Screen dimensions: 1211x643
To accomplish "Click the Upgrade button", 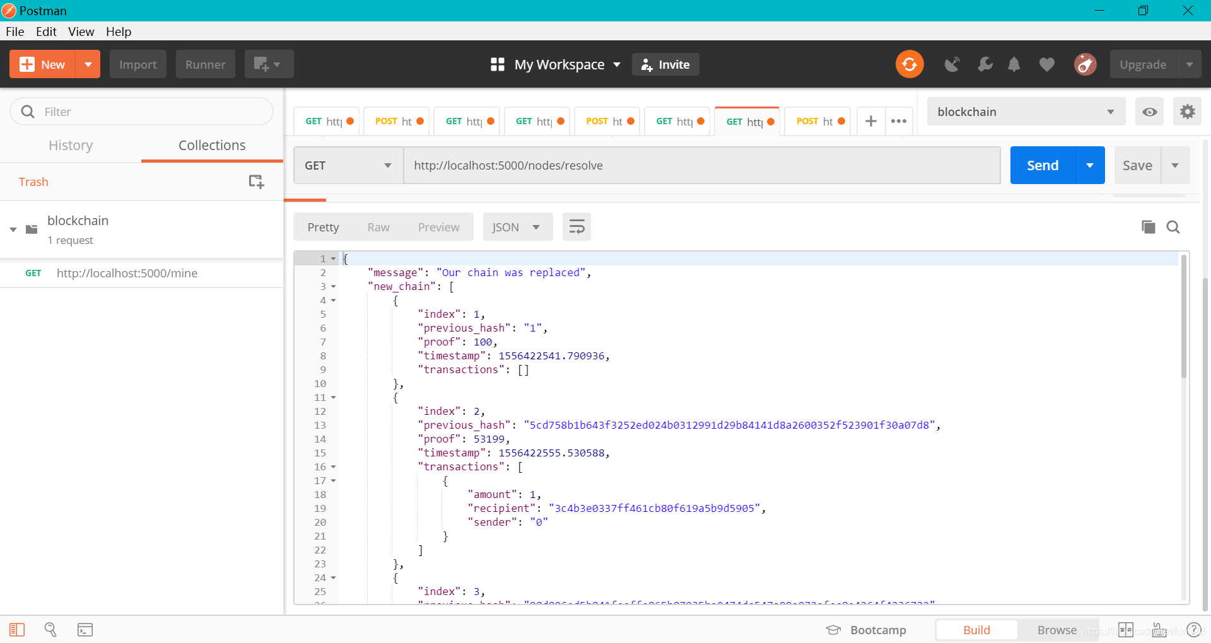I will coord(1143,64).
